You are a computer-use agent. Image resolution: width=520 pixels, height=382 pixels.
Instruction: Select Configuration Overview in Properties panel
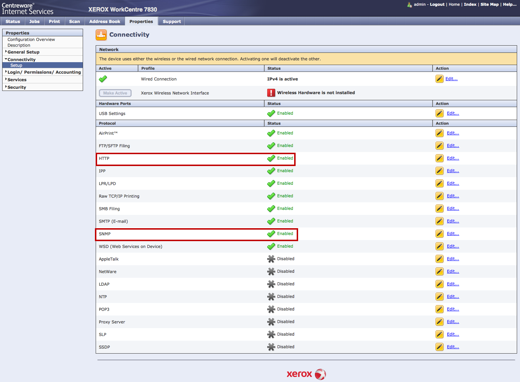coord(31,40)
